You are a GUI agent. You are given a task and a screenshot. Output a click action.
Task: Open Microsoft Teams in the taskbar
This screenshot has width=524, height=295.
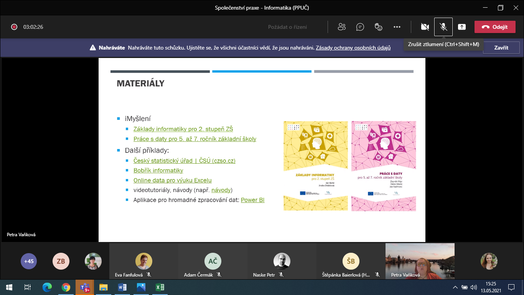84,287
